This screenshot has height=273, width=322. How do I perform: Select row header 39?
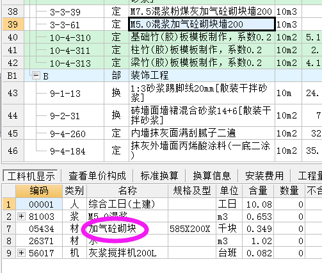(13, 24)
